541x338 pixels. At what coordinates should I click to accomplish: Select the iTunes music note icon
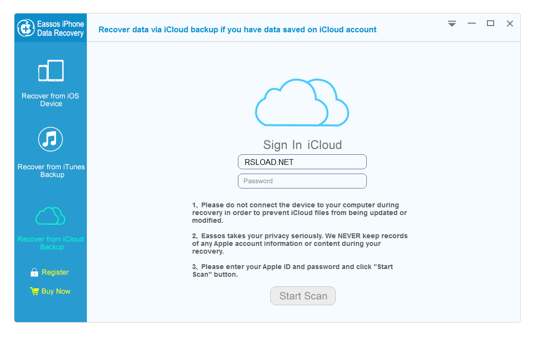coord(51,139)
